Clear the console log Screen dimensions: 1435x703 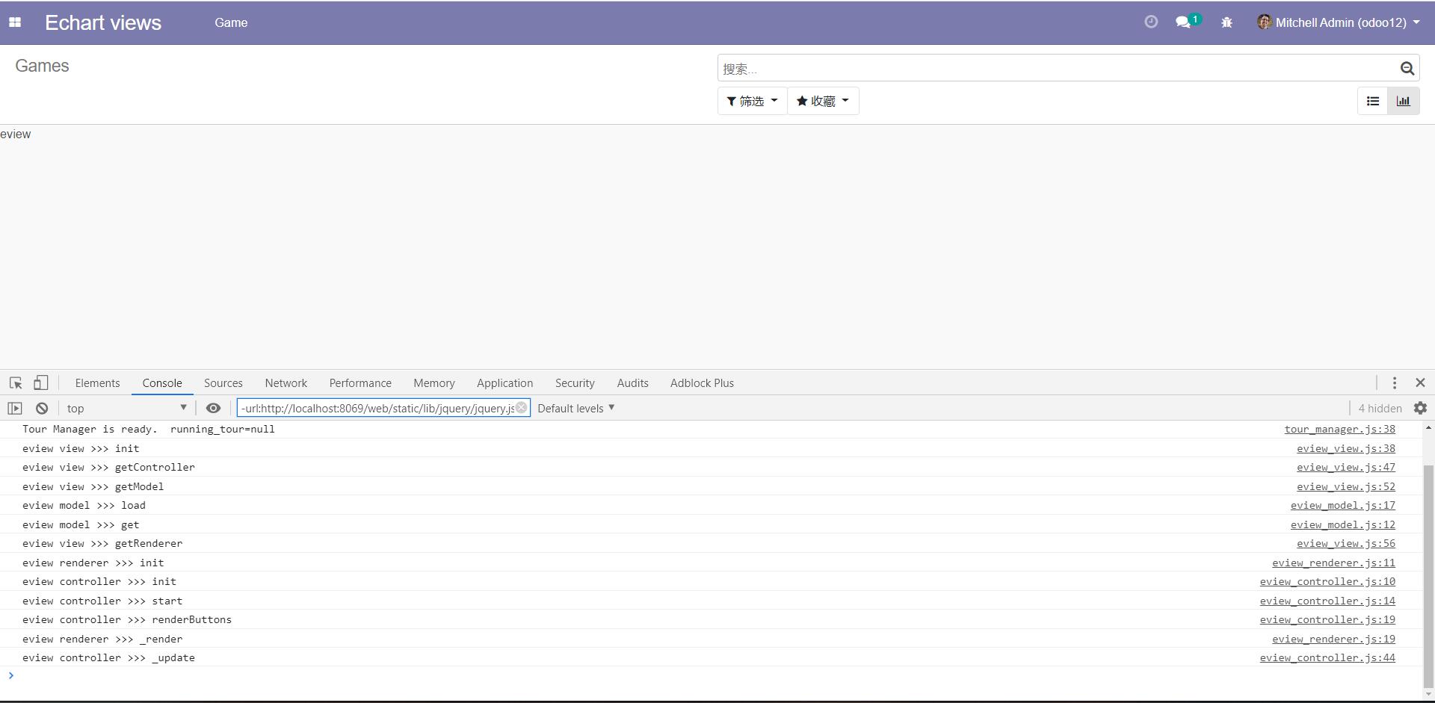tap(42, 409)
